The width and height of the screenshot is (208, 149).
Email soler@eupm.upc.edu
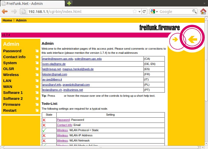[x=88, y=59]
